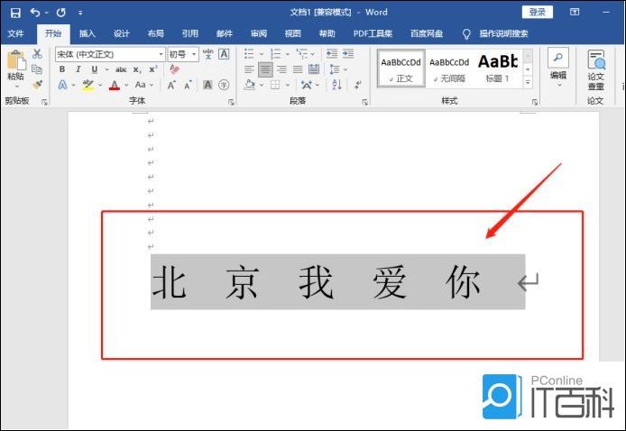Open line spacing options
This screenshot has width=626, height=431.
coord(335,69)
